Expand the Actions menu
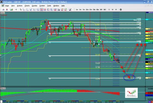 19,5
